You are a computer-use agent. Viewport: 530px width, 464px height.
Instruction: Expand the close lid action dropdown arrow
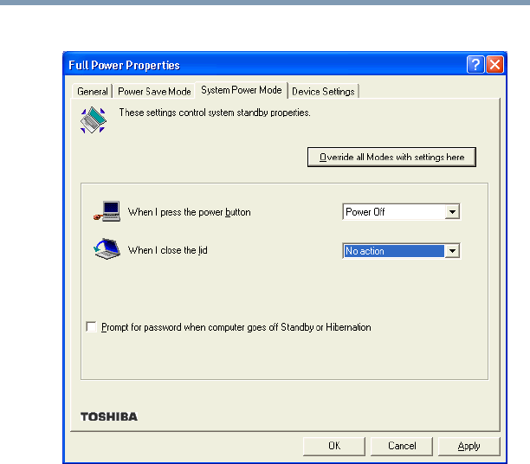pyautogui.click(x=452, y=251)
